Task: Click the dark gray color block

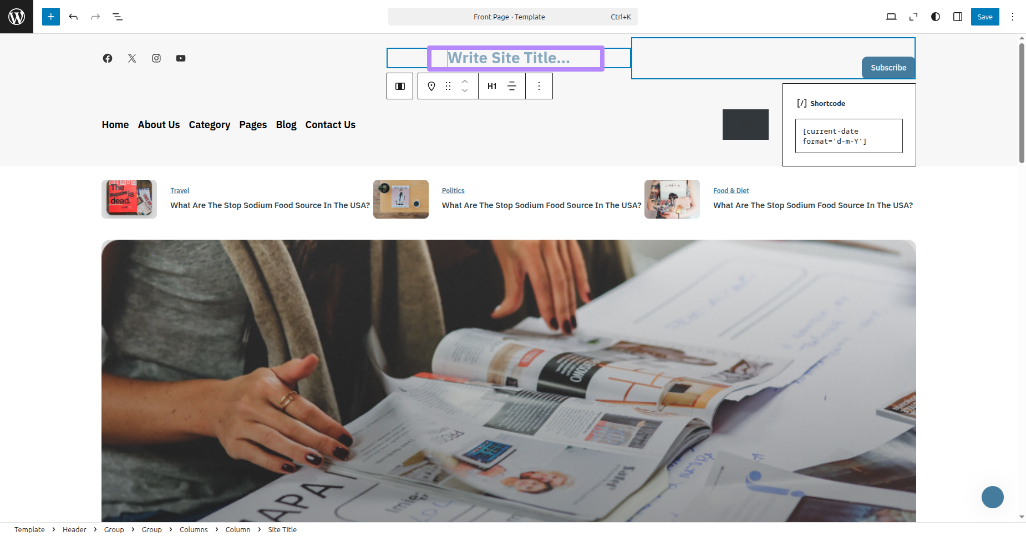Action: point(745,124)
